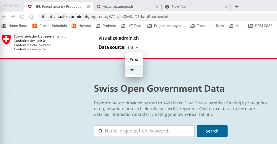The height and width of the screenshot is (144, 277).
Task: Switch to the visualize.admin.ch tab
Action: coord(127,7)
